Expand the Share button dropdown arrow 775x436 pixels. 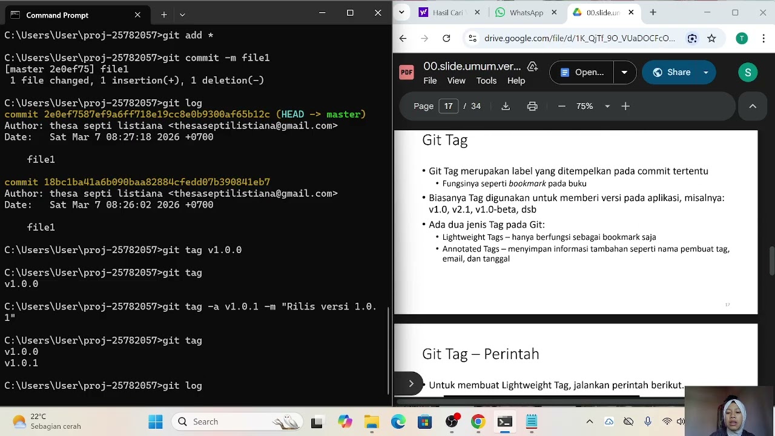point(705,73)
